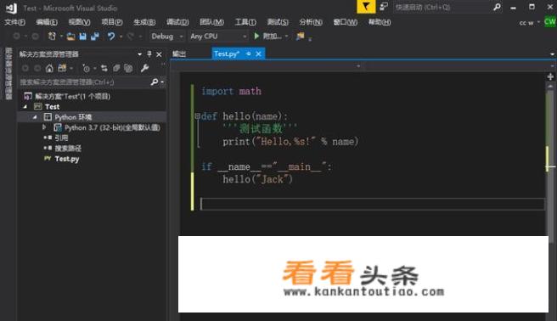Click the Solution Explorer search magnifier
Screen dimensions: 557x321
pos(155,82)
